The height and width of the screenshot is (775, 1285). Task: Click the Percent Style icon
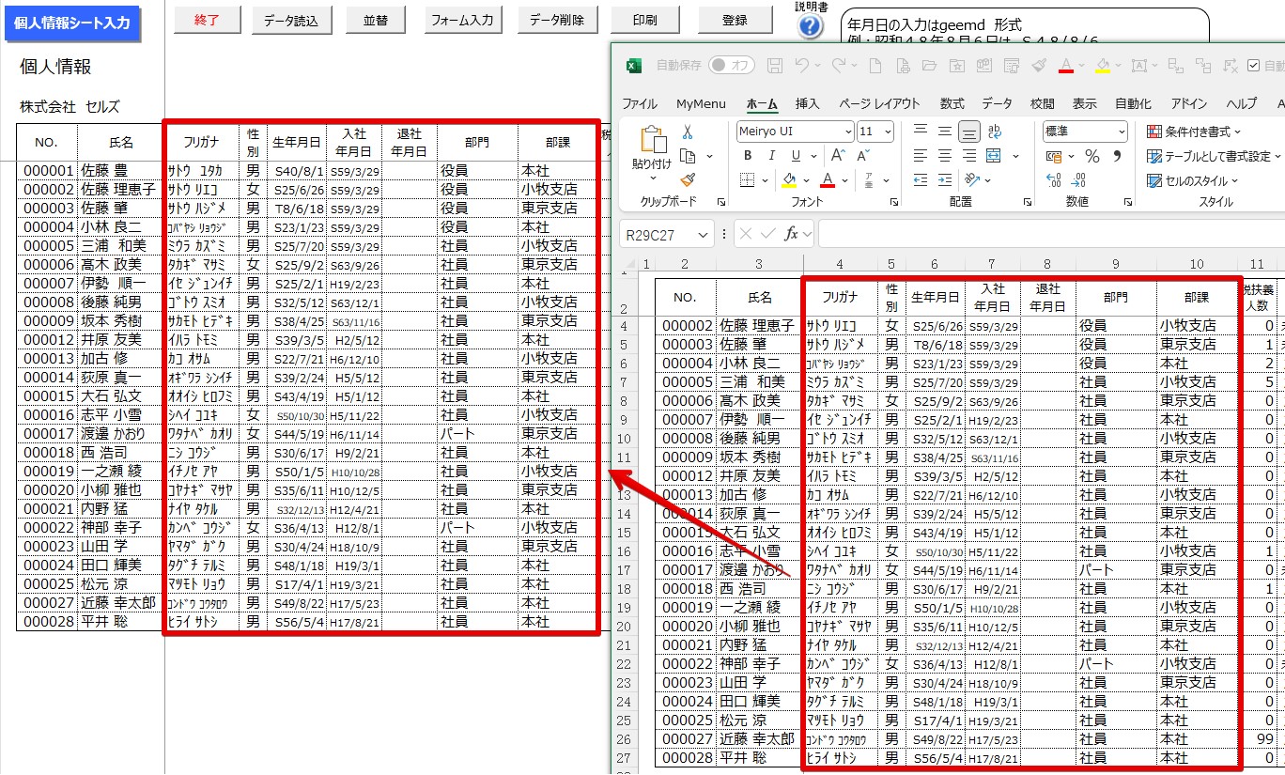1091,156
